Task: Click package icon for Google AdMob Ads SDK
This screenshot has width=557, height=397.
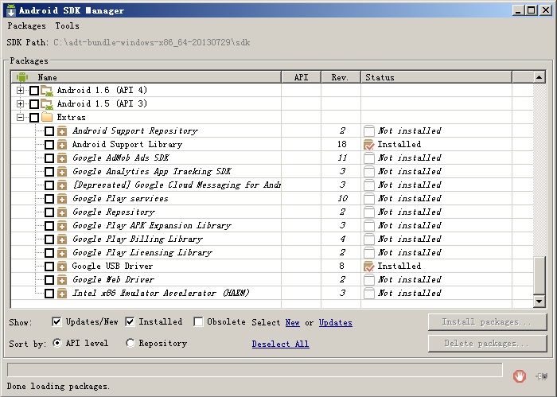Action: pos(62,158)
